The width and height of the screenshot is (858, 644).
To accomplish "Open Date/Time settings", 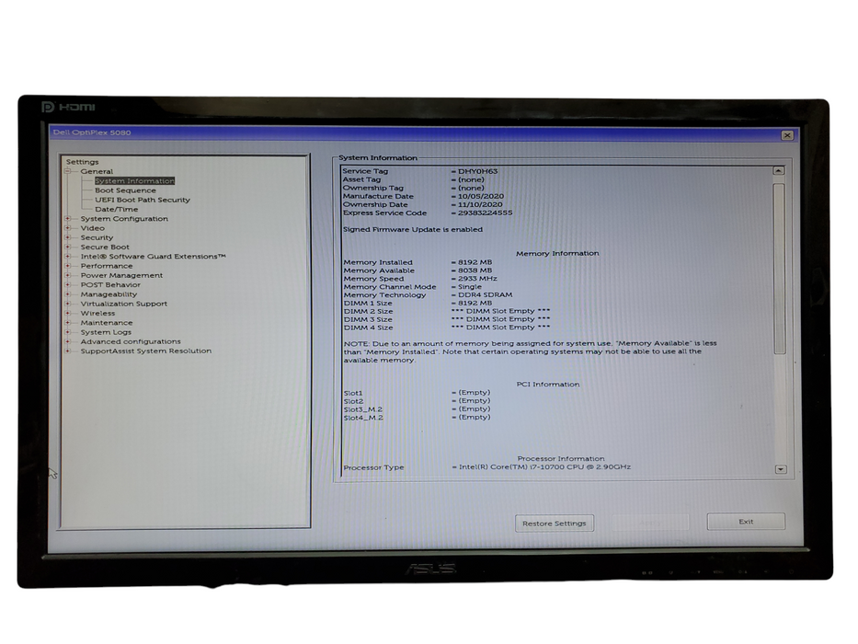I will coord(117,209).
